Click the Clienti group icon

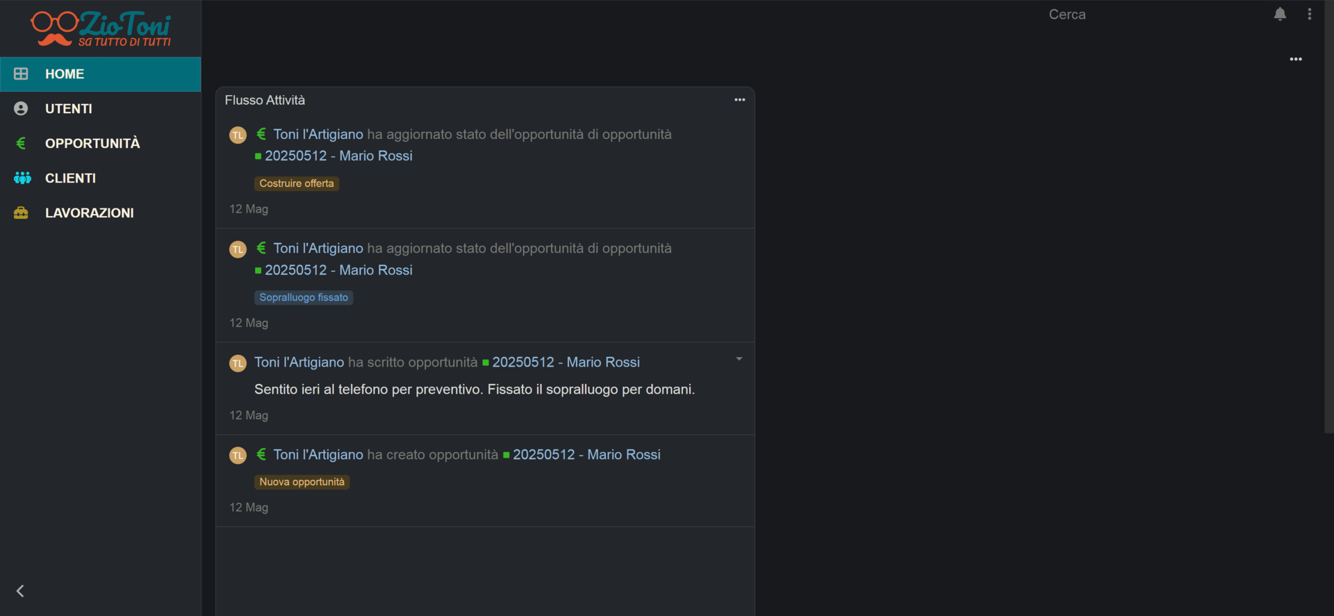click(x=22, y=178)
